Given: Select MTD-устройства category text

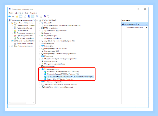Looking at the screenshot, I should [x=51, y=28].
